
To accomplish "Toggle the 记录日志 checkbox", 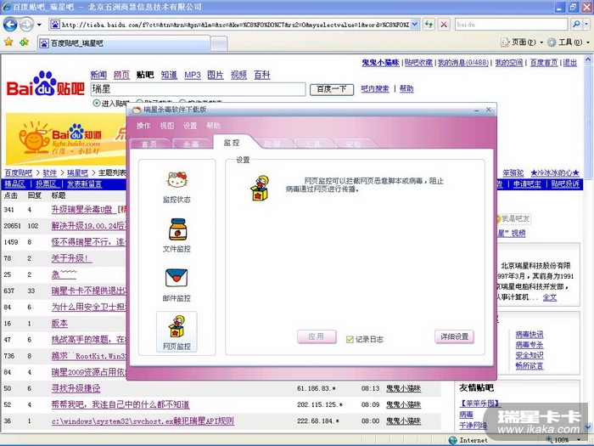I will click(x=350, y=340).
